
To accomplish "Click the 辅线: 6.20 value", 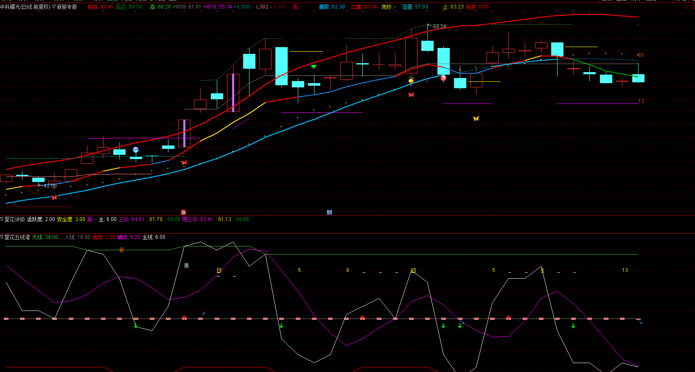I will (x=129, y=237).
